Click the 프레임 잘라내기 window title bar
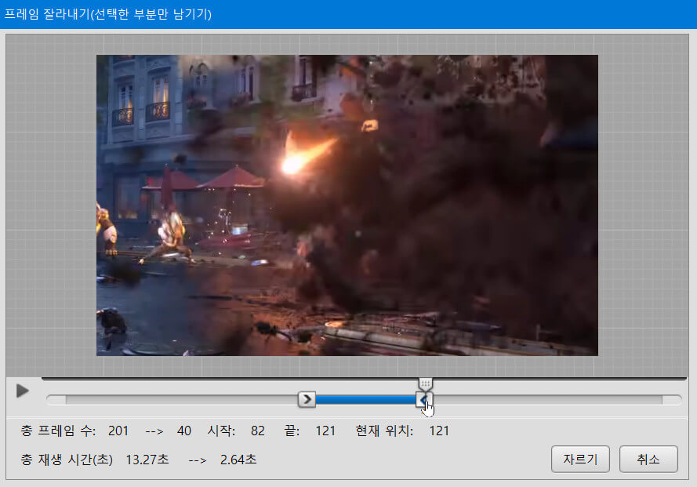 pyautogui.click(x=348, y=14)
